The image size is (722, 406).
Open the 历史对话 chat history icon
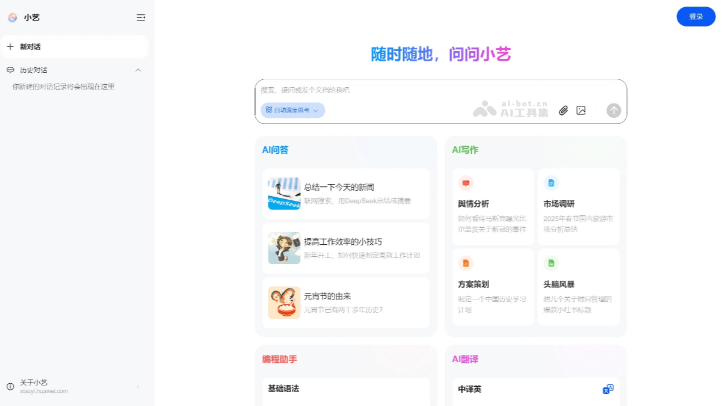(10, 70)
